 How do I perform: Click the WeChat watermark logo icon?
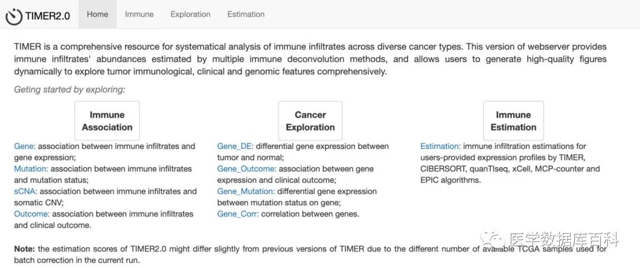point(493,240)
